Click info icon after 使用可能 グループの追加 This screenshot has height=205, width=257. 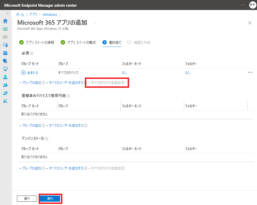click(x=43, y=126)
